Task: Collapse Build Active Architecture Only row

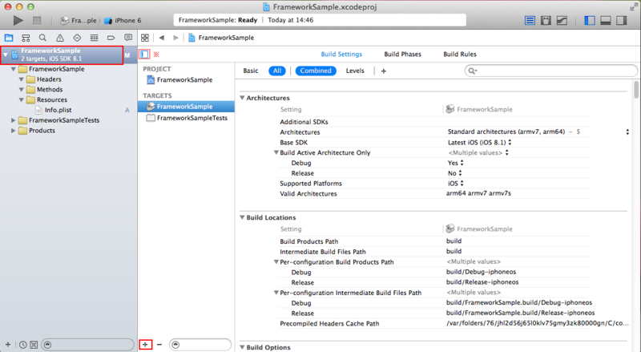Action: [x=276, y=152]
